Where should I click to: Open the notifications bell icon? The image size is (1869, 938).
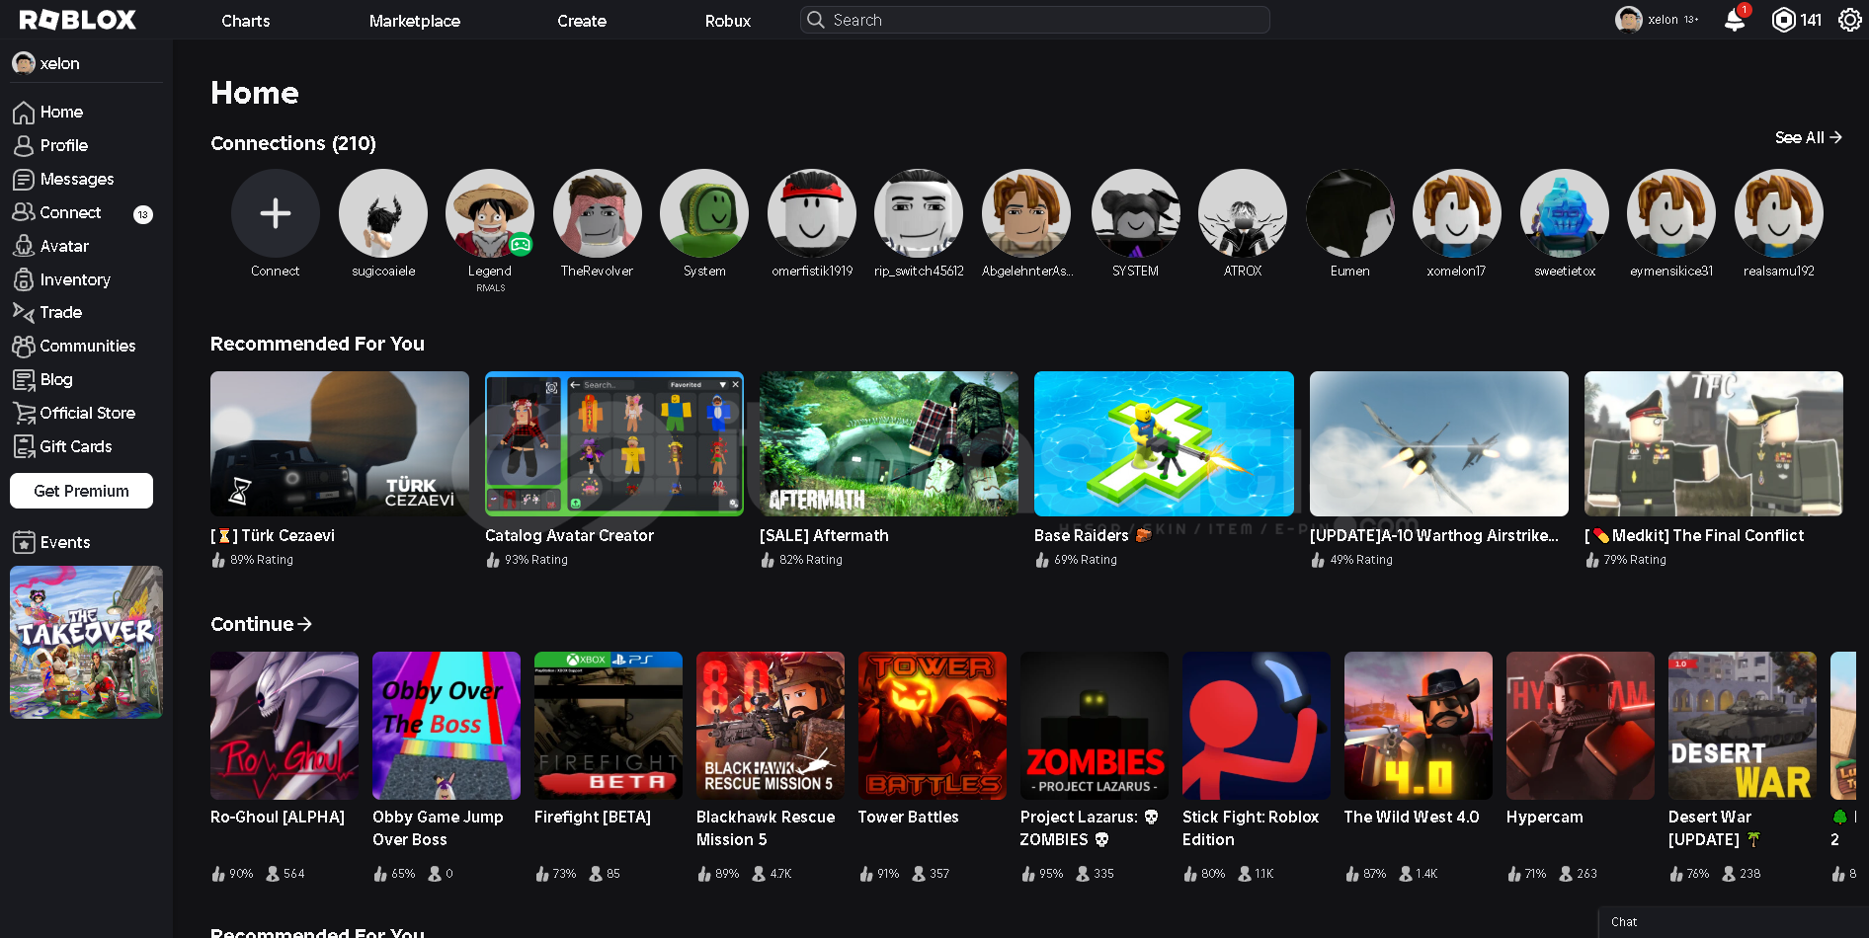pos(1735,20)
